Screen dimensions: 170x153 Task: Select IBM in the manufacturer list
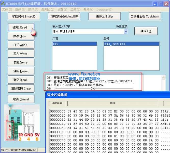pos(74,44)
